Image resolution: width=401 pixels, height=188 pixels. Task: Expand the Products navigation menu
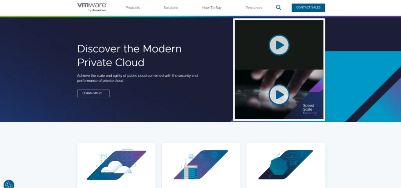(x=132, y=8)
